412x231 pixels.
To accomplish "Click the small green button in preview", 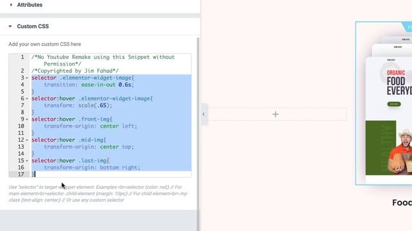I will pos(394,104).
